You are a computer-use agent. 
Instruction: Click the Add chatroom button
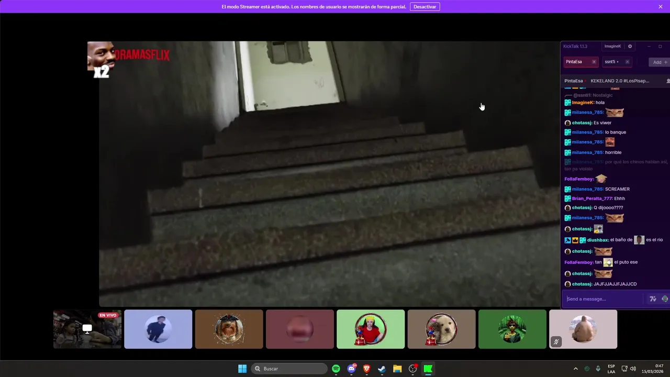click(659, 62)
